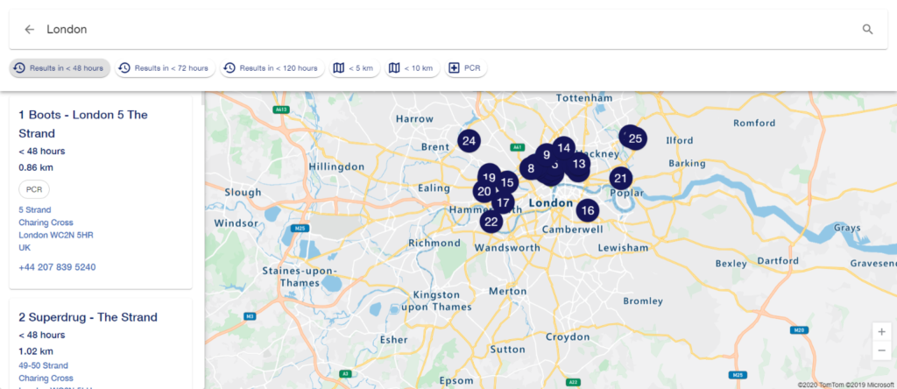
Task: Enable the Results in < 120 hours filter
Action: click(x=272, y=68)
